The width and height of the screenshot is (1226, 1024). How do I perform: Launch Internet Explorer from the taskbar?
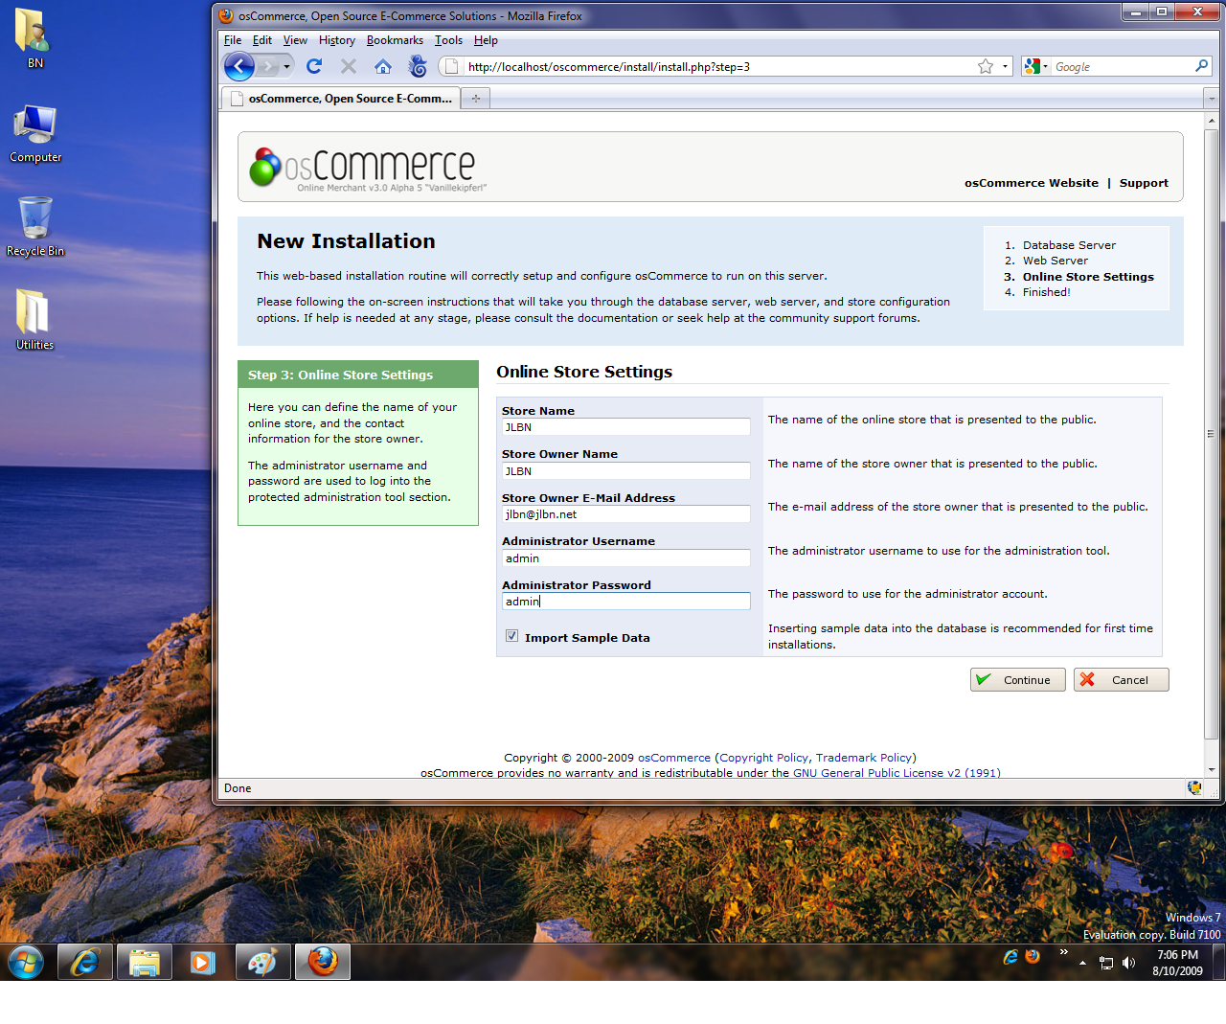(85, 962)
